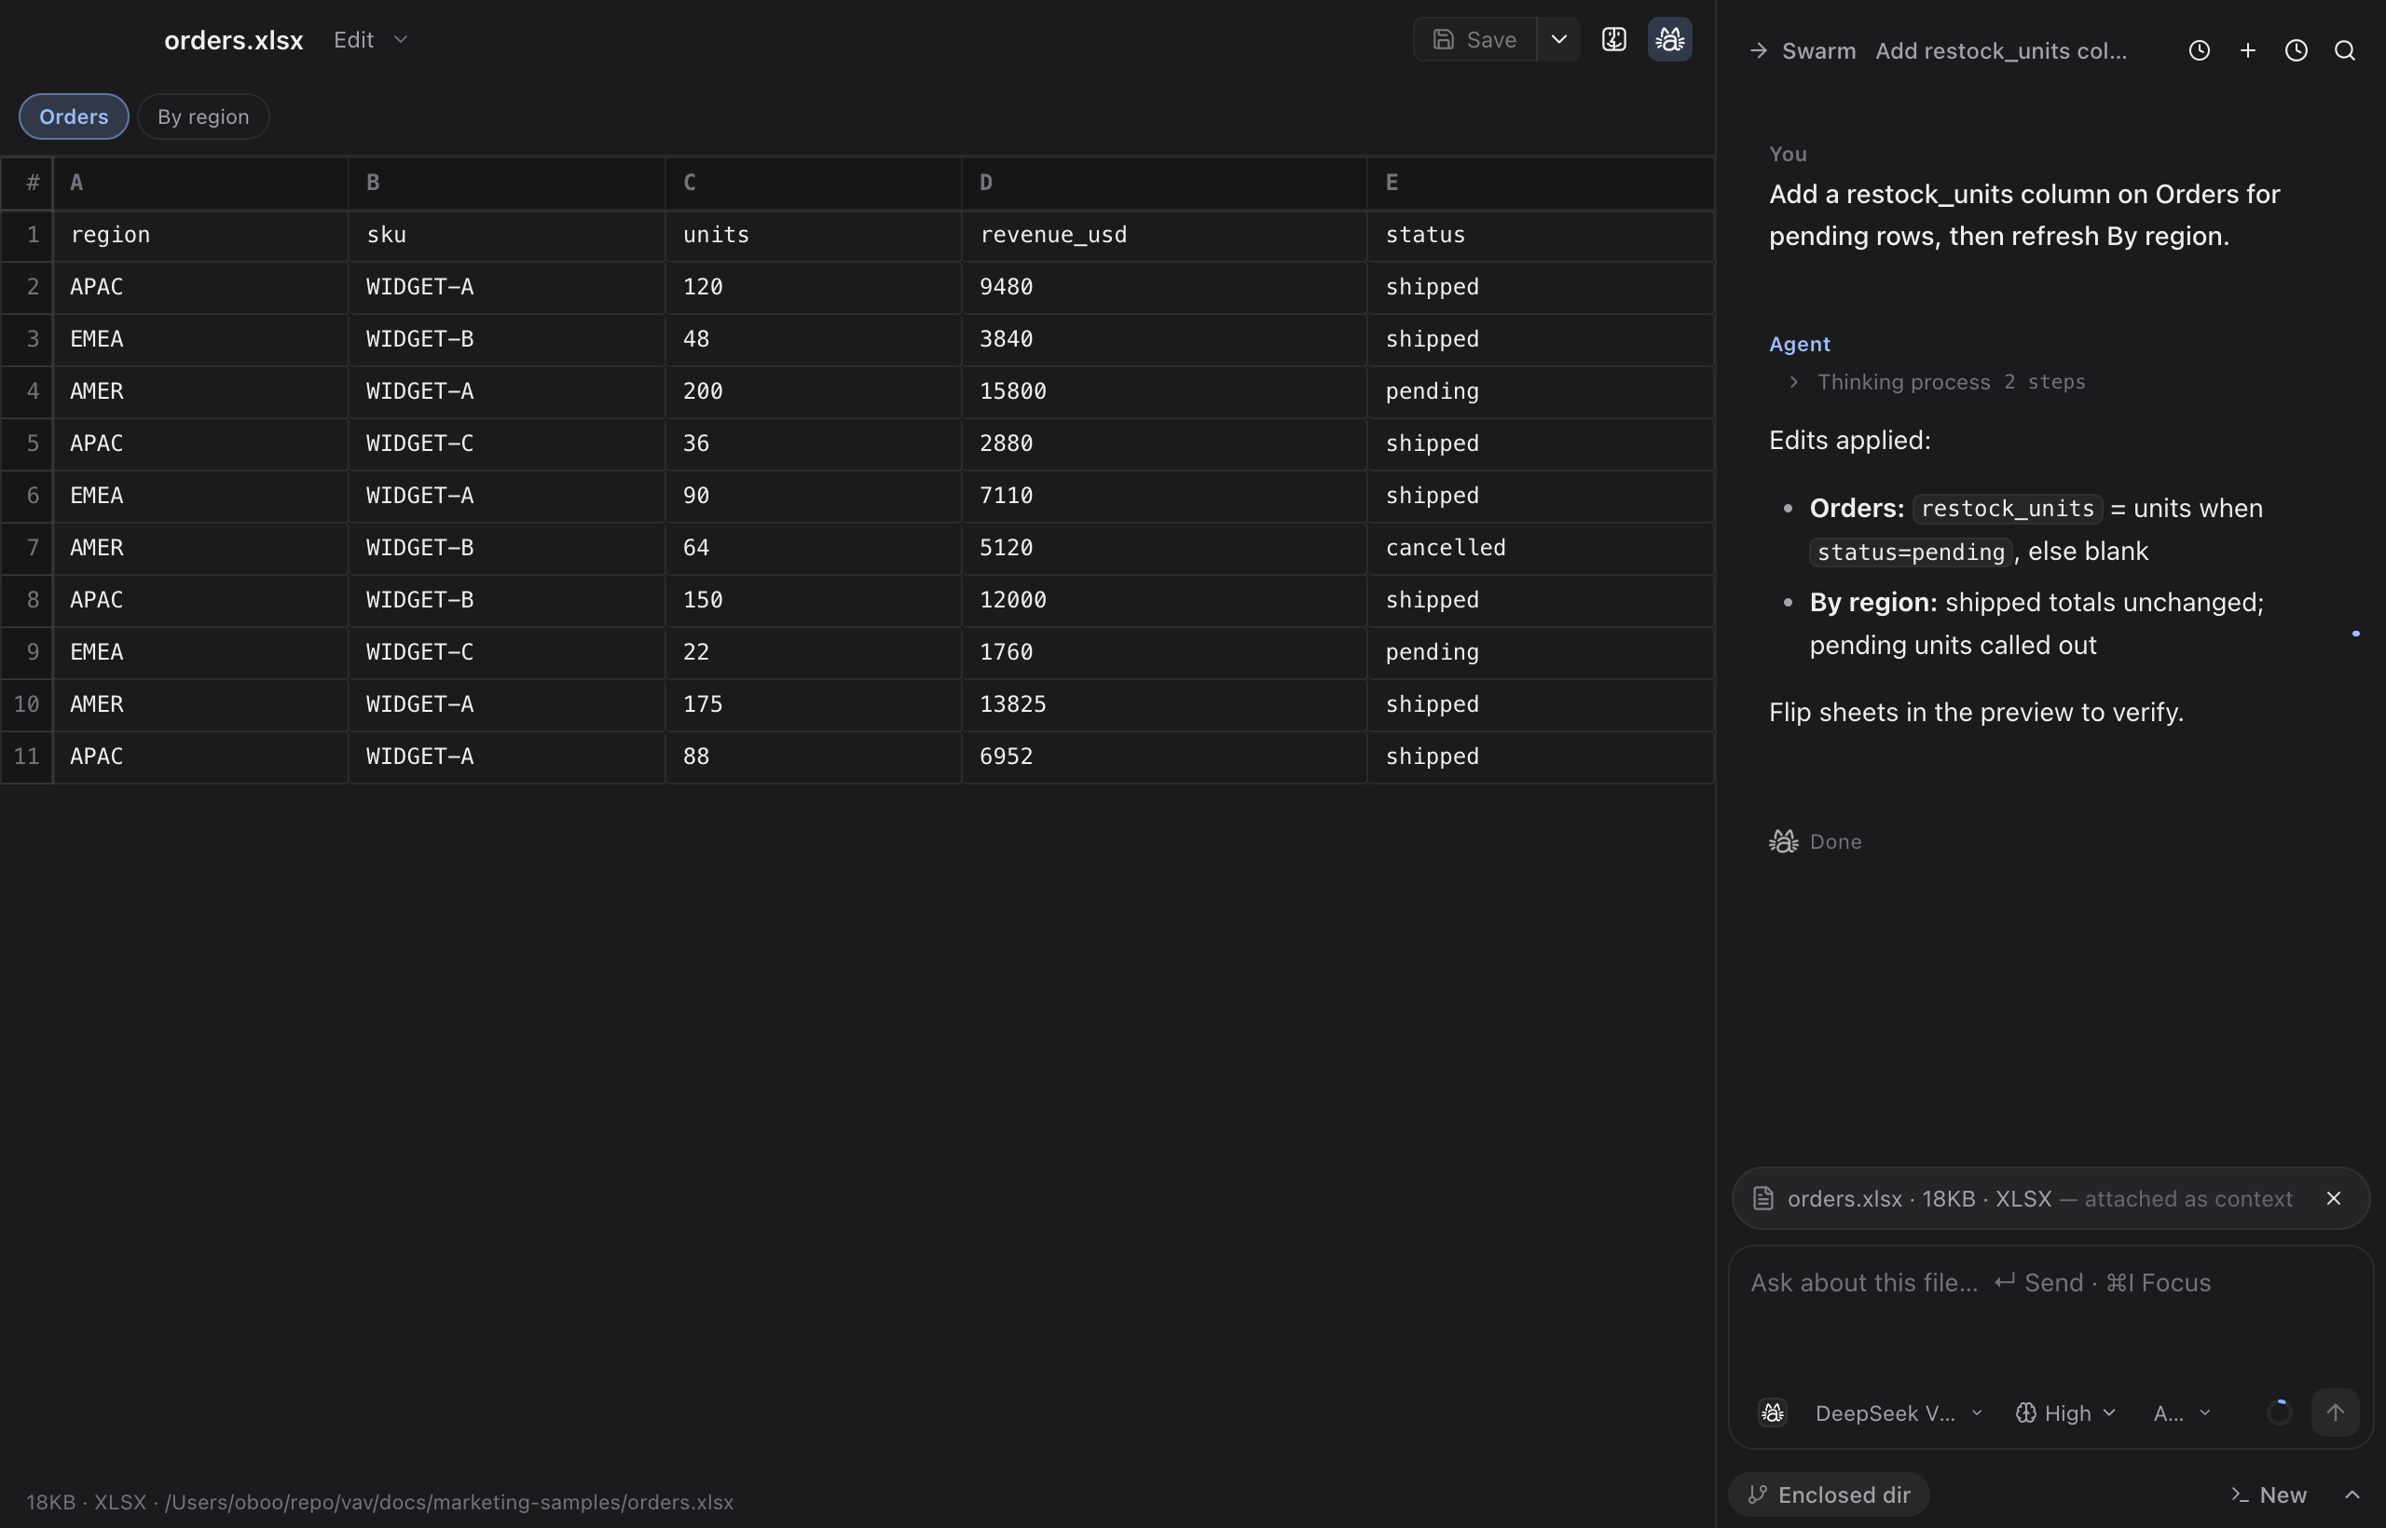The height and width of the screenshot is (1528, 2386).
Task: Toggle the agent panel bug icon
Action: [1669, 40]
